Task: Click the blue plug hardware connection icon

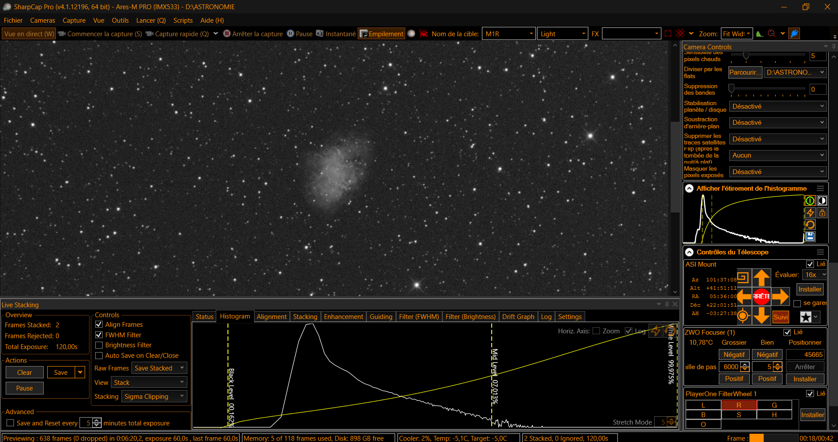Action: pos(795,34)
